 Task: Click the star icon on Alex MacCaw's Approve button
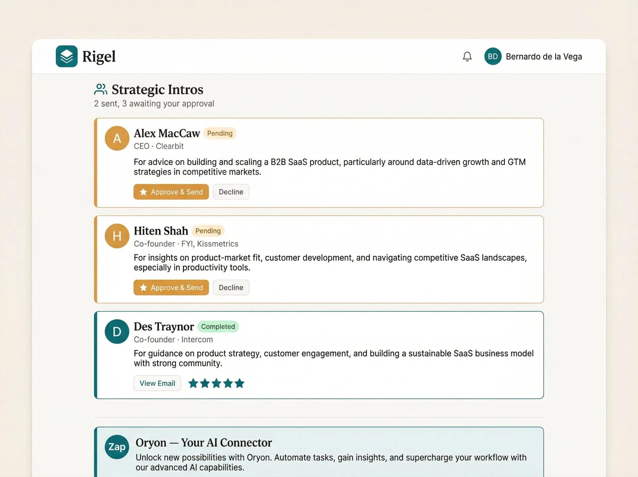[x=144, y=192]
